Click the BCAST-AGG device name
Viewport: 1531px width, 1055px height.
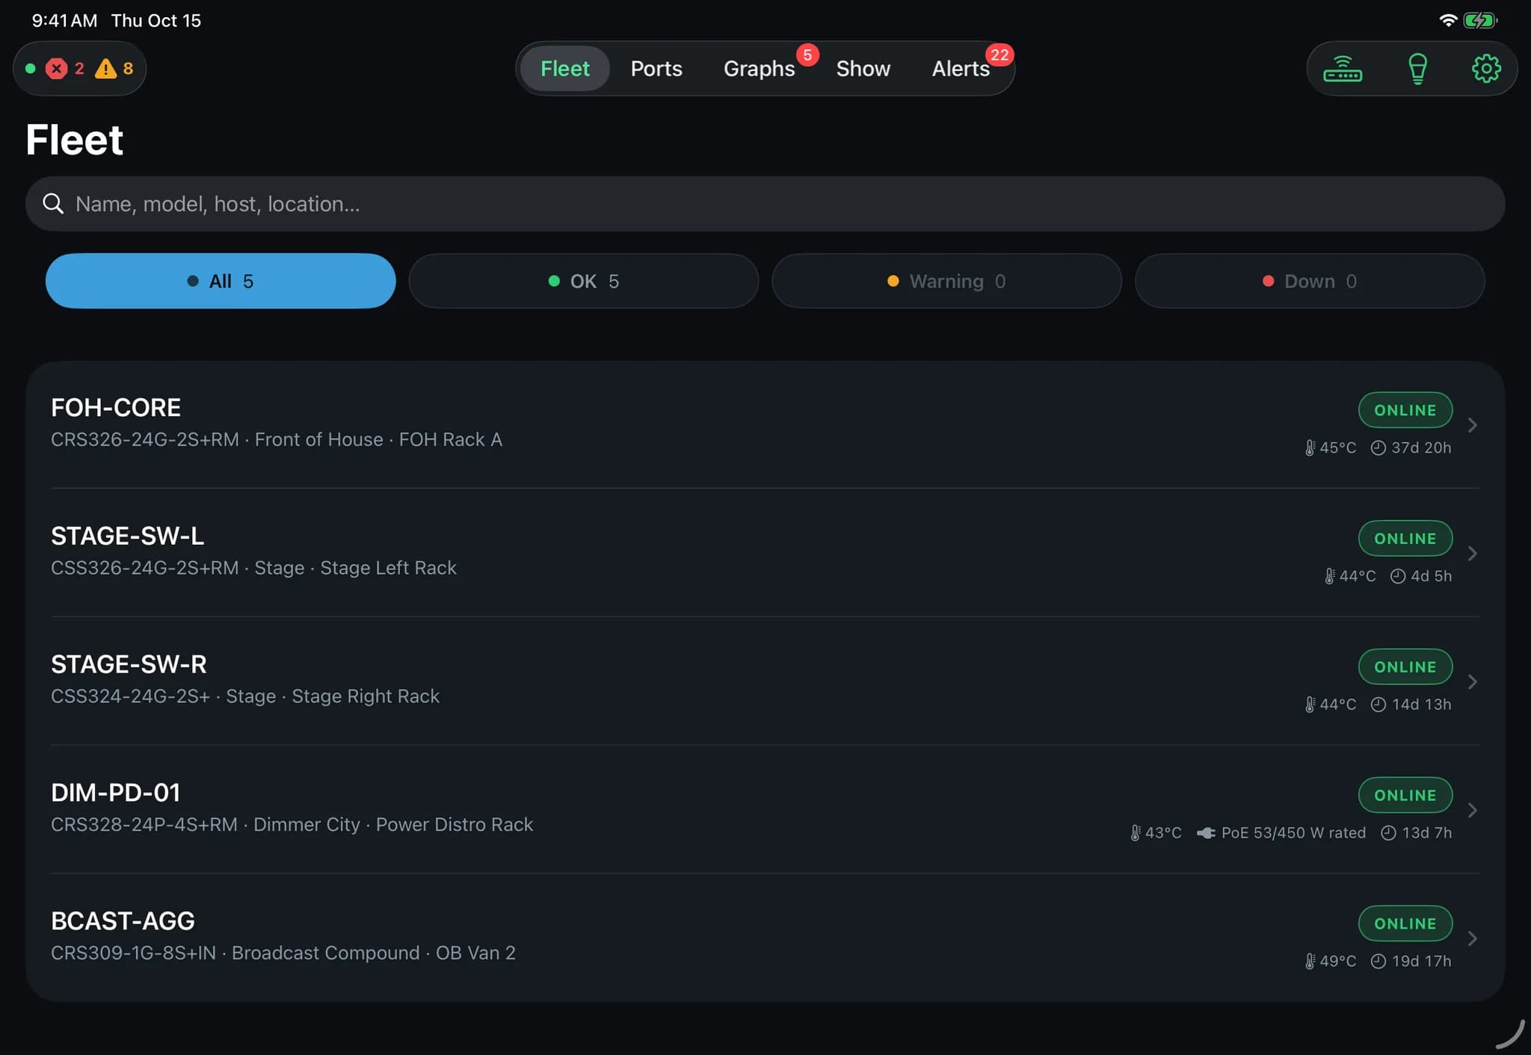click(123, 921)
